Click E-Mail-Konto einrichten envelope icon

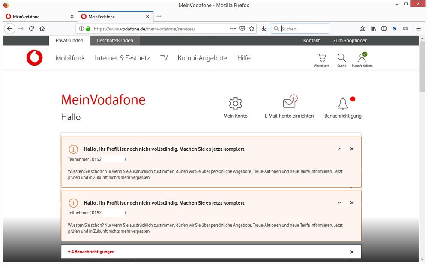pos(290,102)
